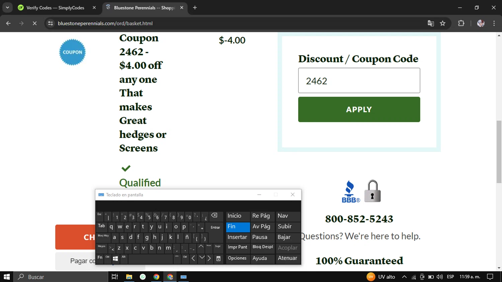Screen dimensions: 502x282
Task: Show hidden icons in the system tray
Action: 404,277
